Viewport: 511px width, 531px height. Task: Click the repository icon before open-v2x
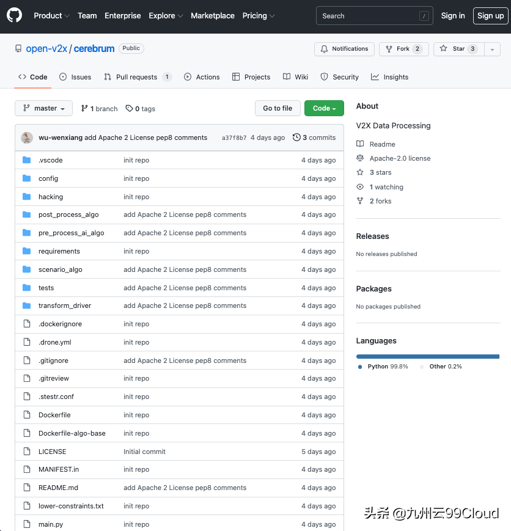pos(18,49)
